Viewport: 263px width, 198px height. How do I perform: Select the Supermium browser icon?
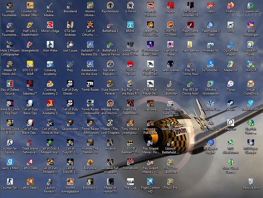(251, 8)
